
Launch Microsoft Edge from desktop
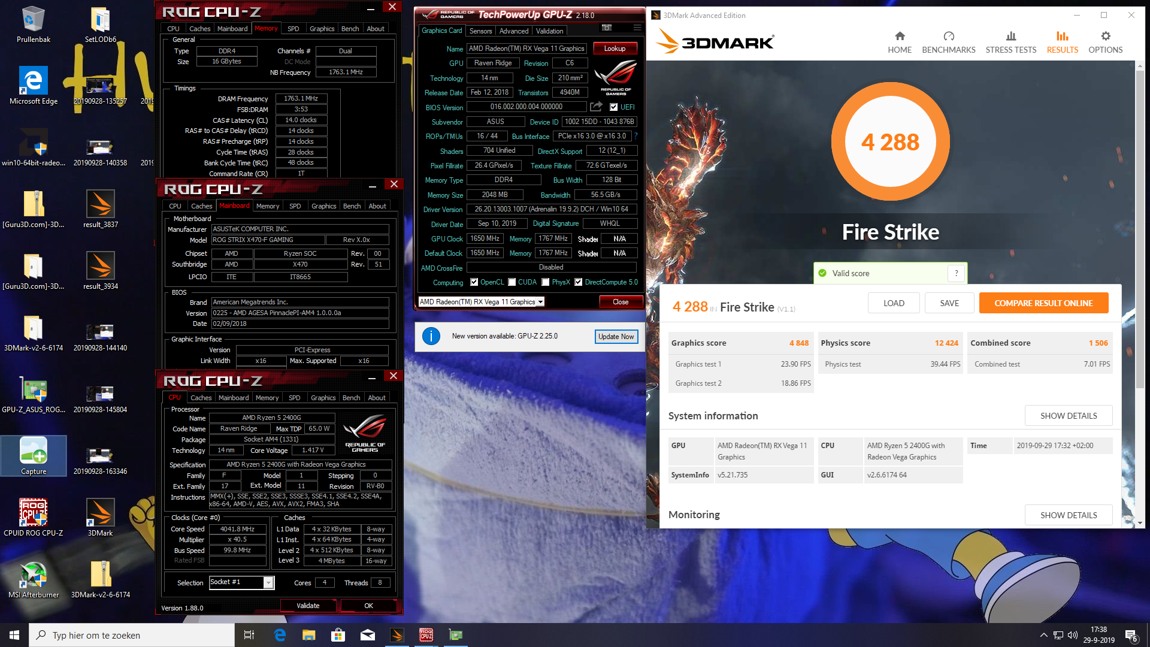(x=34, y=85)
